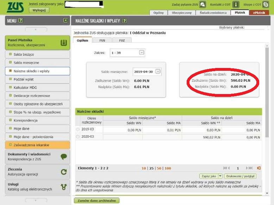The height and width of the screenshot is (205, 274).
Task: Select radio button for period 2019-03
Action: [x=78, y=130]
